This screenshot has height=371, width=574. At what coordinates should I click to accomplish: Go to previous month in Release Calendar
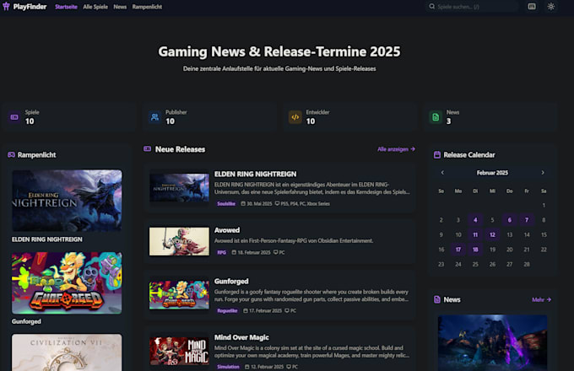coord(442,173)
